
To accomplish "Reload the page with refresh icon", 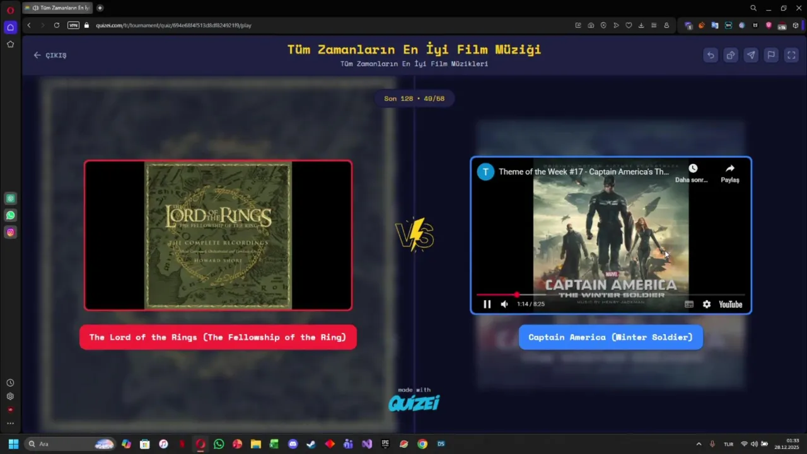I will (x=57, y=25).
